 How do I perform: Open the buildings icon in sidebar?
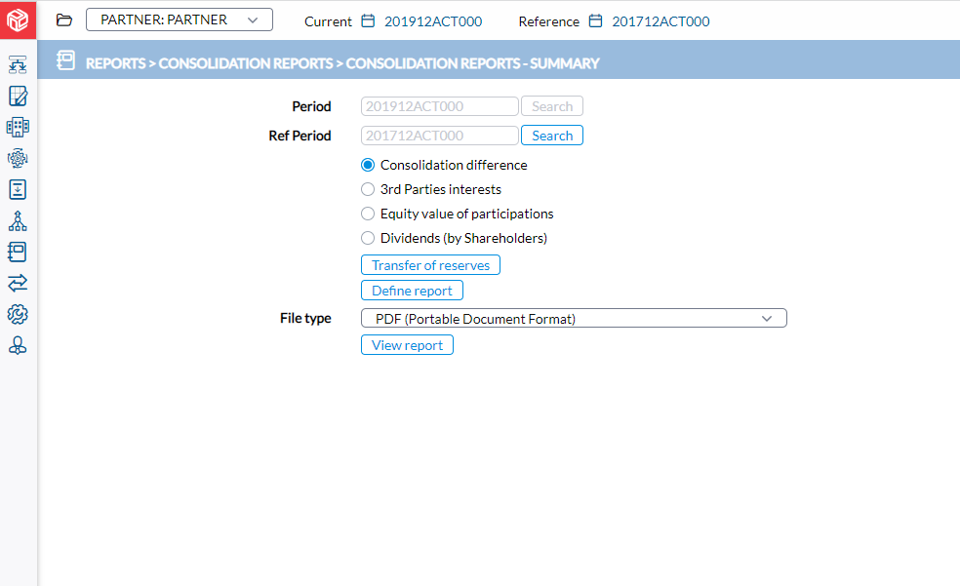pyautogui.click(x=18, y=127)
